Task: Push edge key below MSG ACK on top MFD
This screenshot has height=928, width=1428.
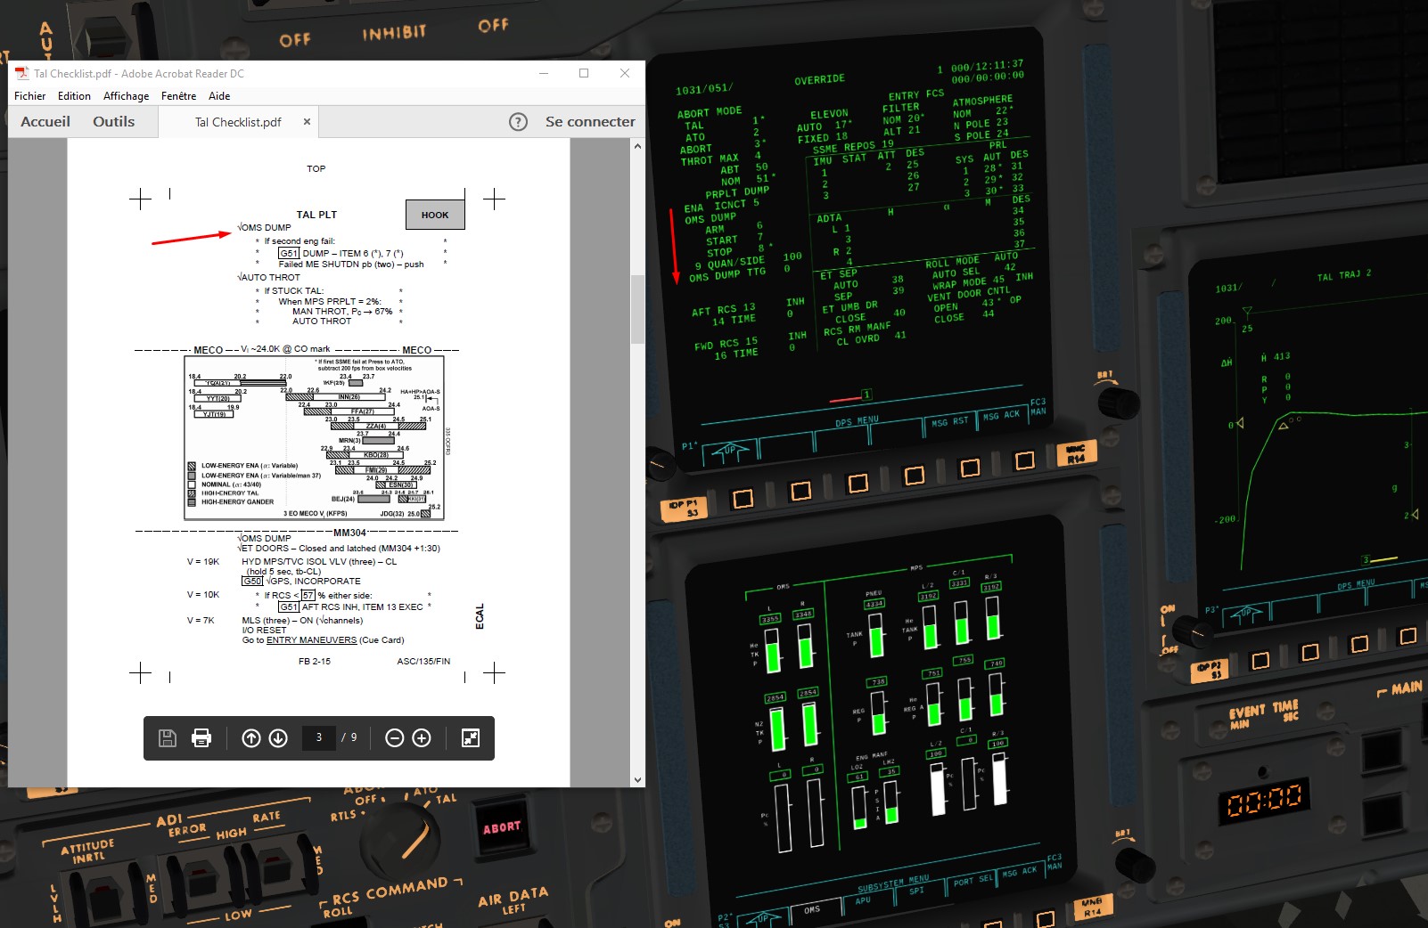Action: [1024, 460]
